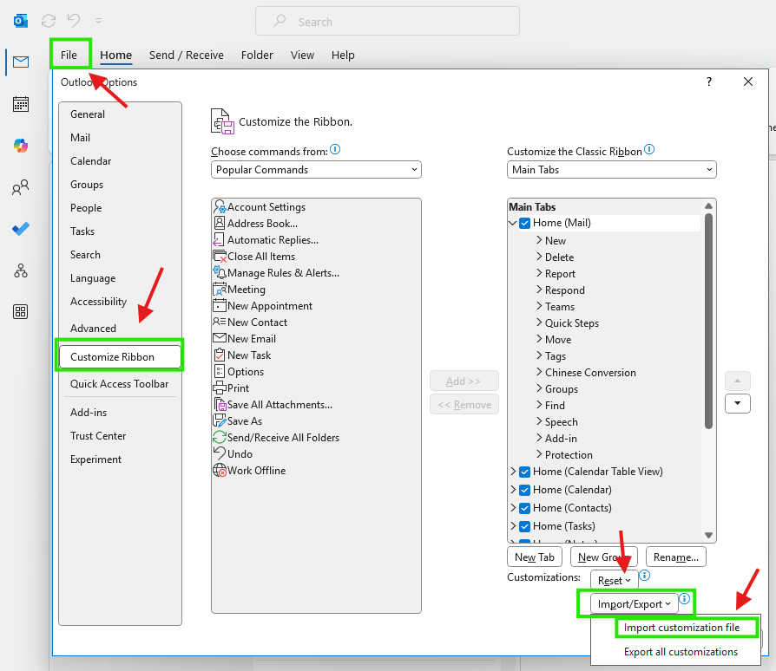
Task: Open the Customize Quick Access Toolbar arrow
Action: [98, 21]
